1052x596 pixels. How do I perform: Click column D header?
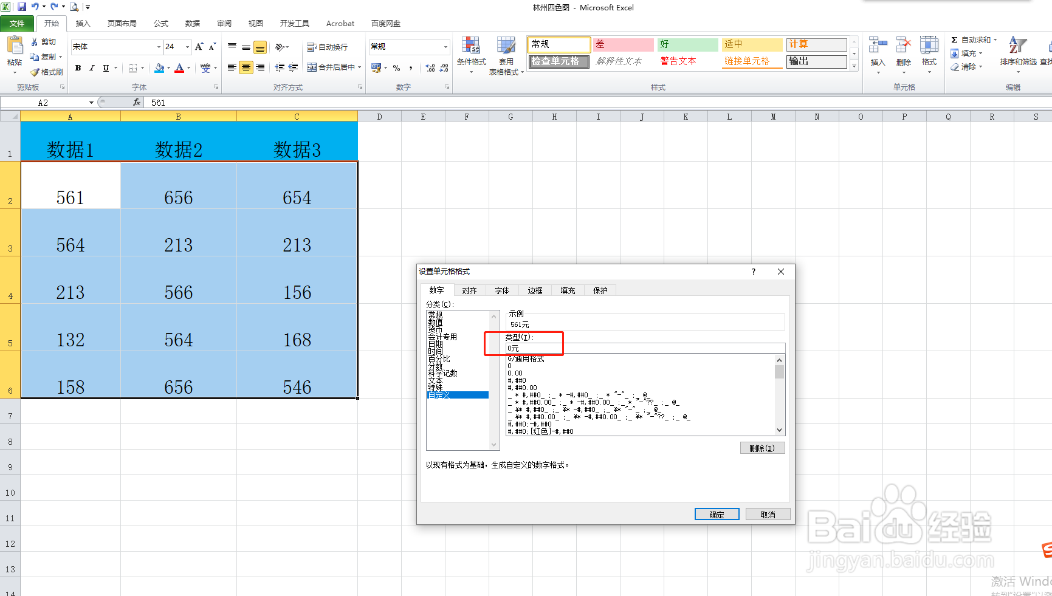pyautogui.click(x=379, y=117)
